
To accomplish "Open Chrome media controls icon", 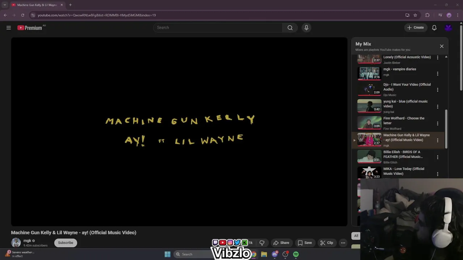I will (440, 15).
